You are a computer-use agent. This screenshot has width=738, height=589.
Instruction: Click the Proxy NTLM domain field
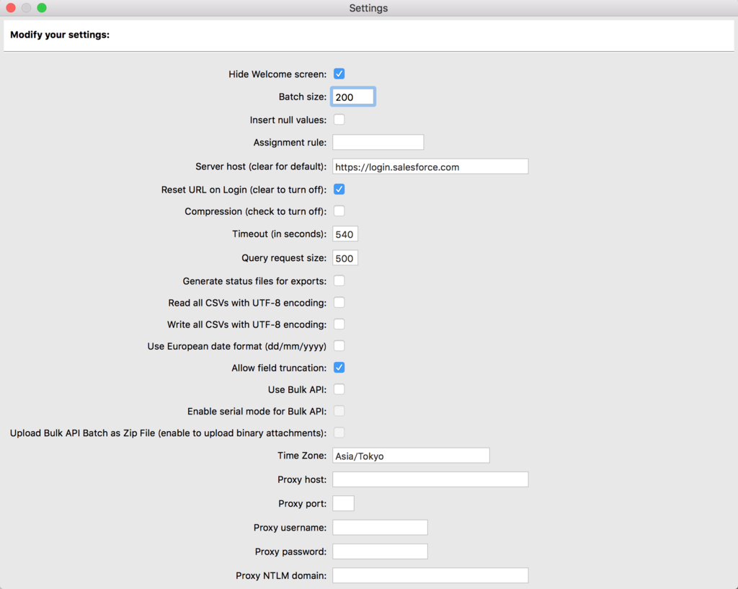pos(430,575)
